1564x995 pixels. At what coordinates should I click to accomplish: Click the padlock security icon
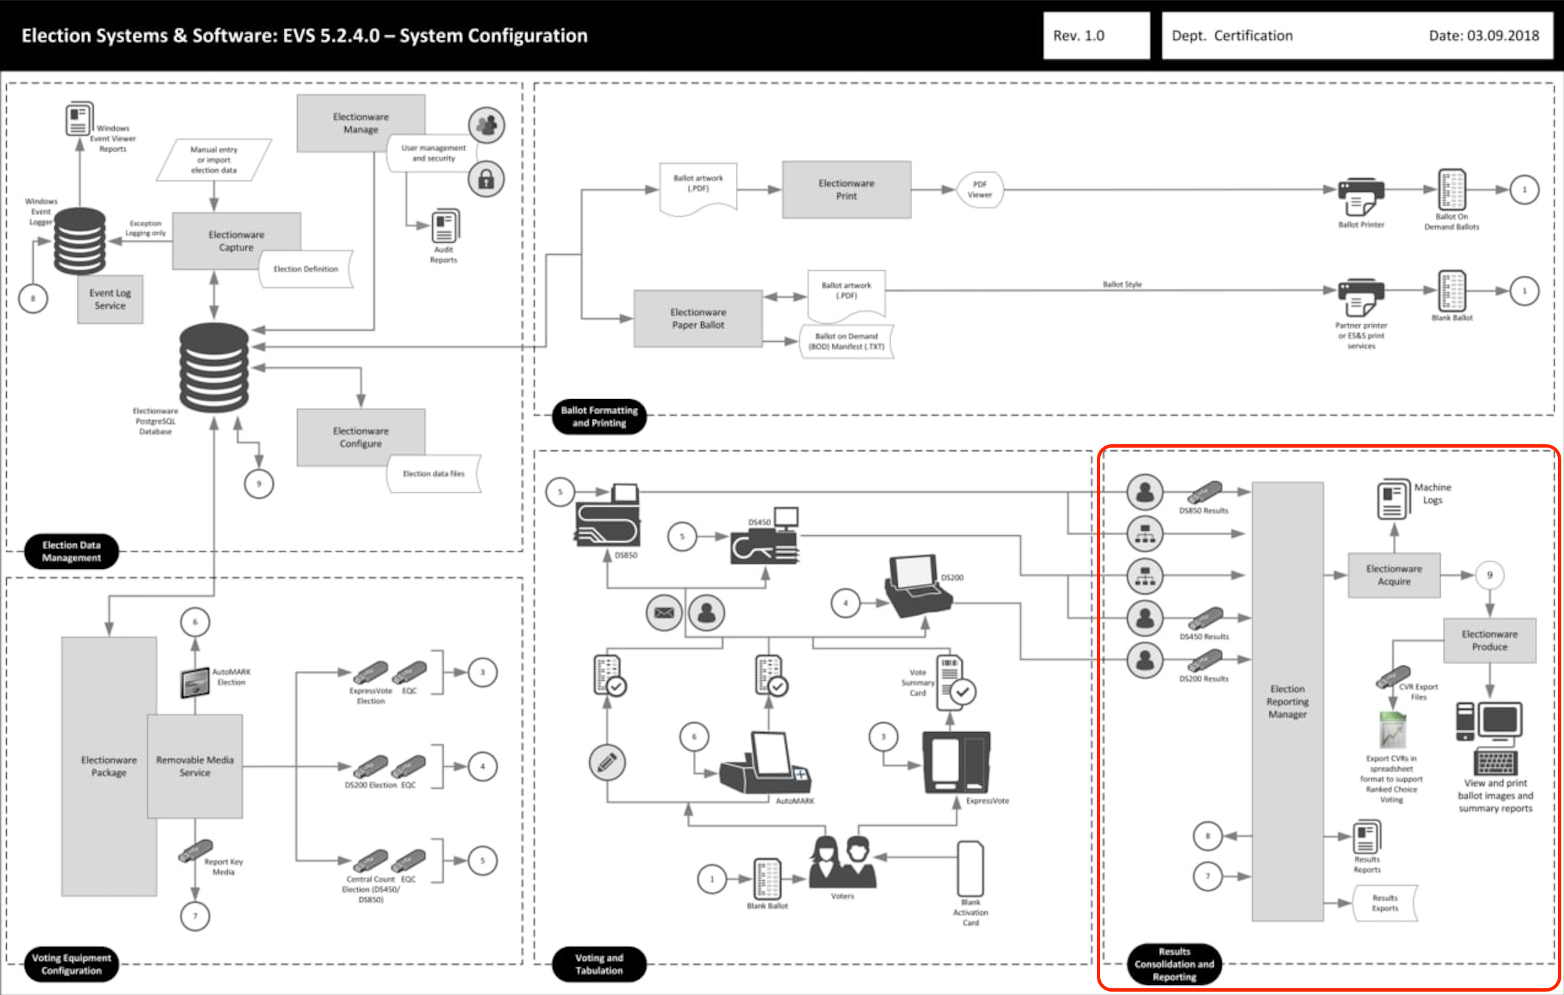[486, 179]
